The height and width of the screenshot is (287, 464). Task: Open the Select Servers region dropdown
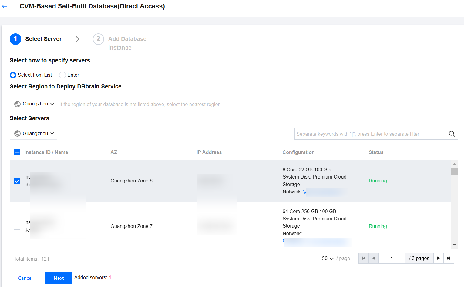coord(34,134)
